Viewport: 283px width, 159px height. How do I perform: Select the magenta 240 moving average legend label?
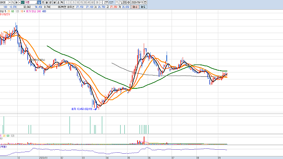(39, 11)
